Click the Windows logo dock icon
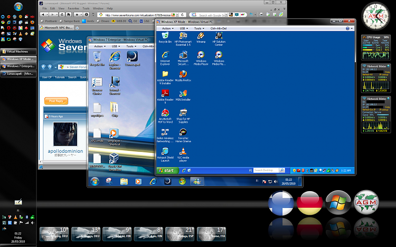This screenshot has height=247, width=396. [338, 202]
